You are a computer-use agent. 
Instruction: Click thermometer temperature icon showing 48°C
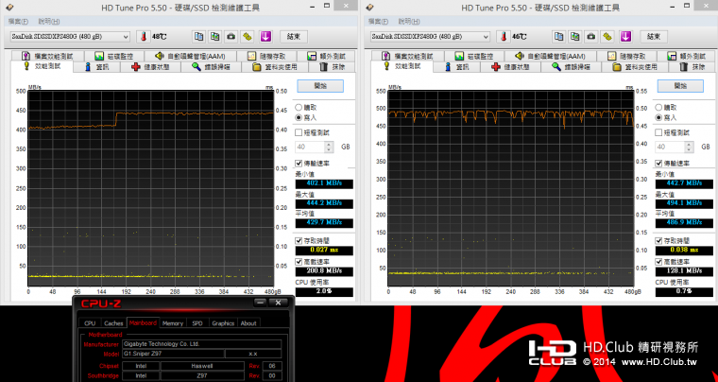(x=144, y=37)
